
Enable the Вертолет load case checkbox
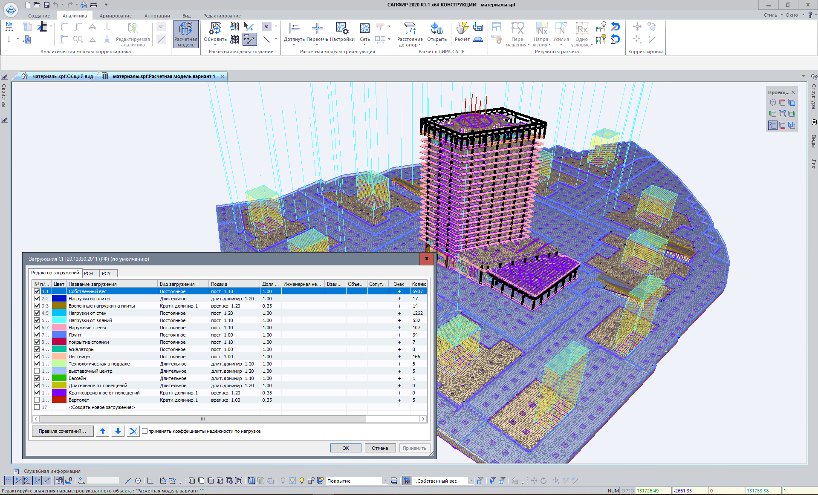[x=37, y=400]
